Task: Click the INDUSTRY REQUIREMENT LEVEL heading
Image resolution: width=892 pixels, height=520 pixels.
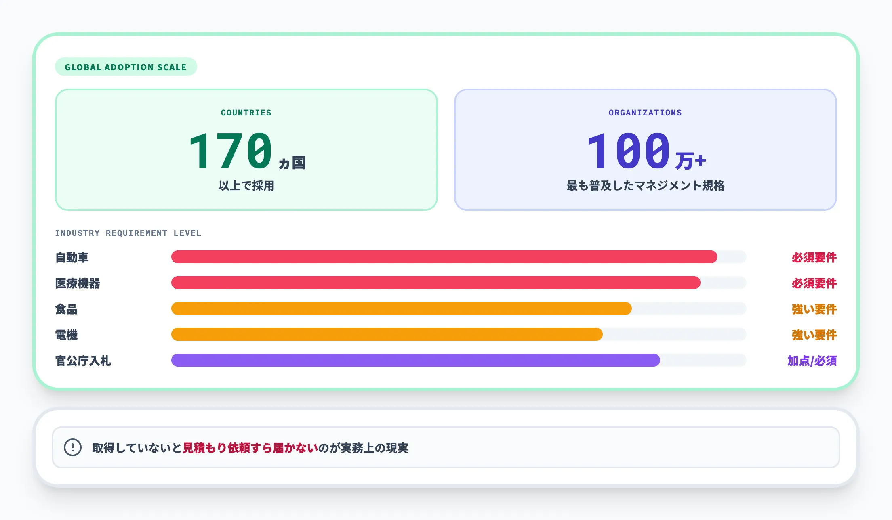Action: coord(128,233)
